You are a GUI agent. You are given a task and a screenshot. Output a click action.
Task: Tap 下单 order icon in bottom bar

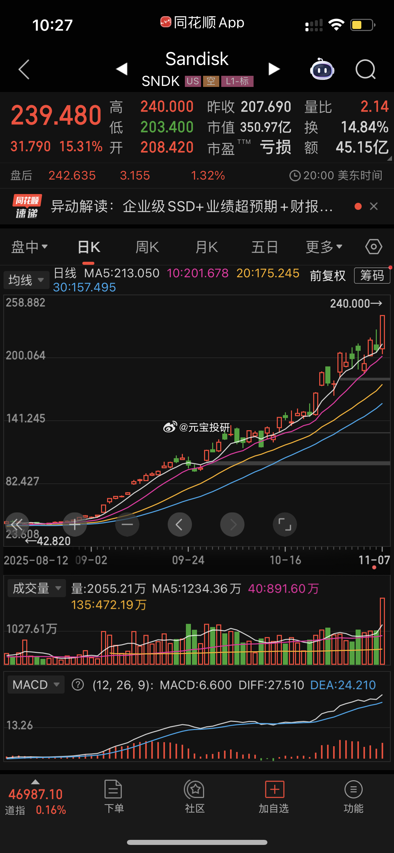(x=113, y=796)
